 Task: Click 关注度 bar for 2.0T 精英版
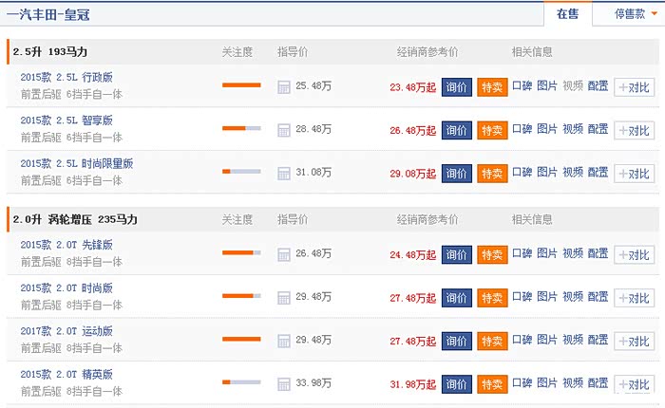coord(241,382)
